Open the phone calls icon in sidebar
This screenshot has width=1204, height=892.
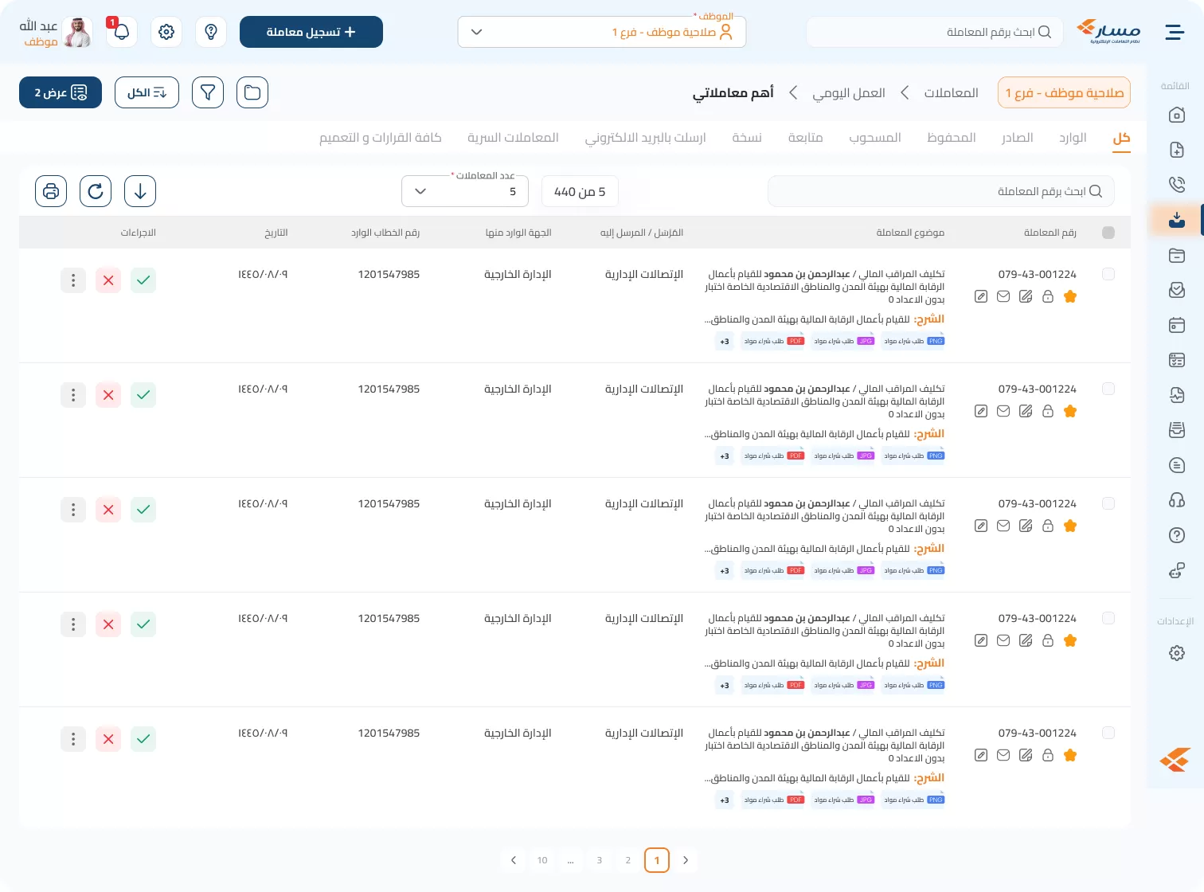tap(1177, 185)
